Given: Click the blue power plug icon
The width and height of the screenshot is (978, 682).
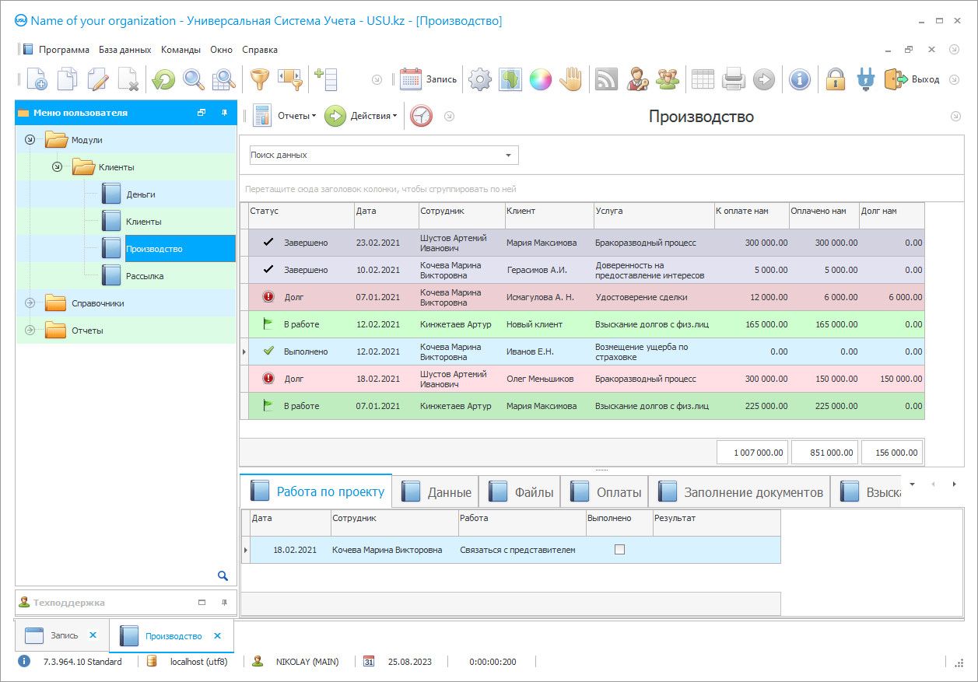Looking at the screenshot, I should point(866,79).
